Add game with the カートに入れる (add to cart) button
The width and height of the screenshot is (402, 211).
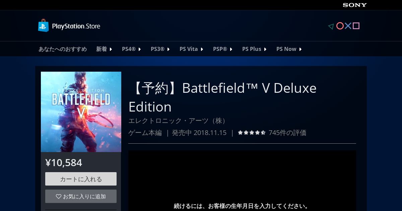pyautogui.click(x=81, y=179)
